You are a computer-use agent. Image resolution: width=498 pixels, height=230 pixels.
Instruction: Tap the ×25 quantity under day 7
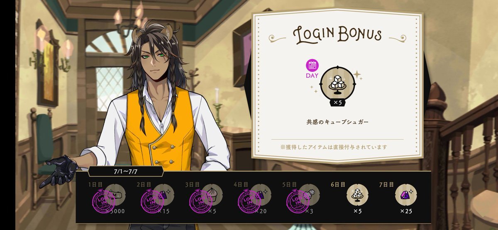(x=405, y=211)
